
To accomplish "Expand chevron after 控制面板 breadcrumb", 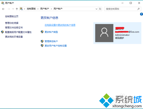I will point(38,9).
